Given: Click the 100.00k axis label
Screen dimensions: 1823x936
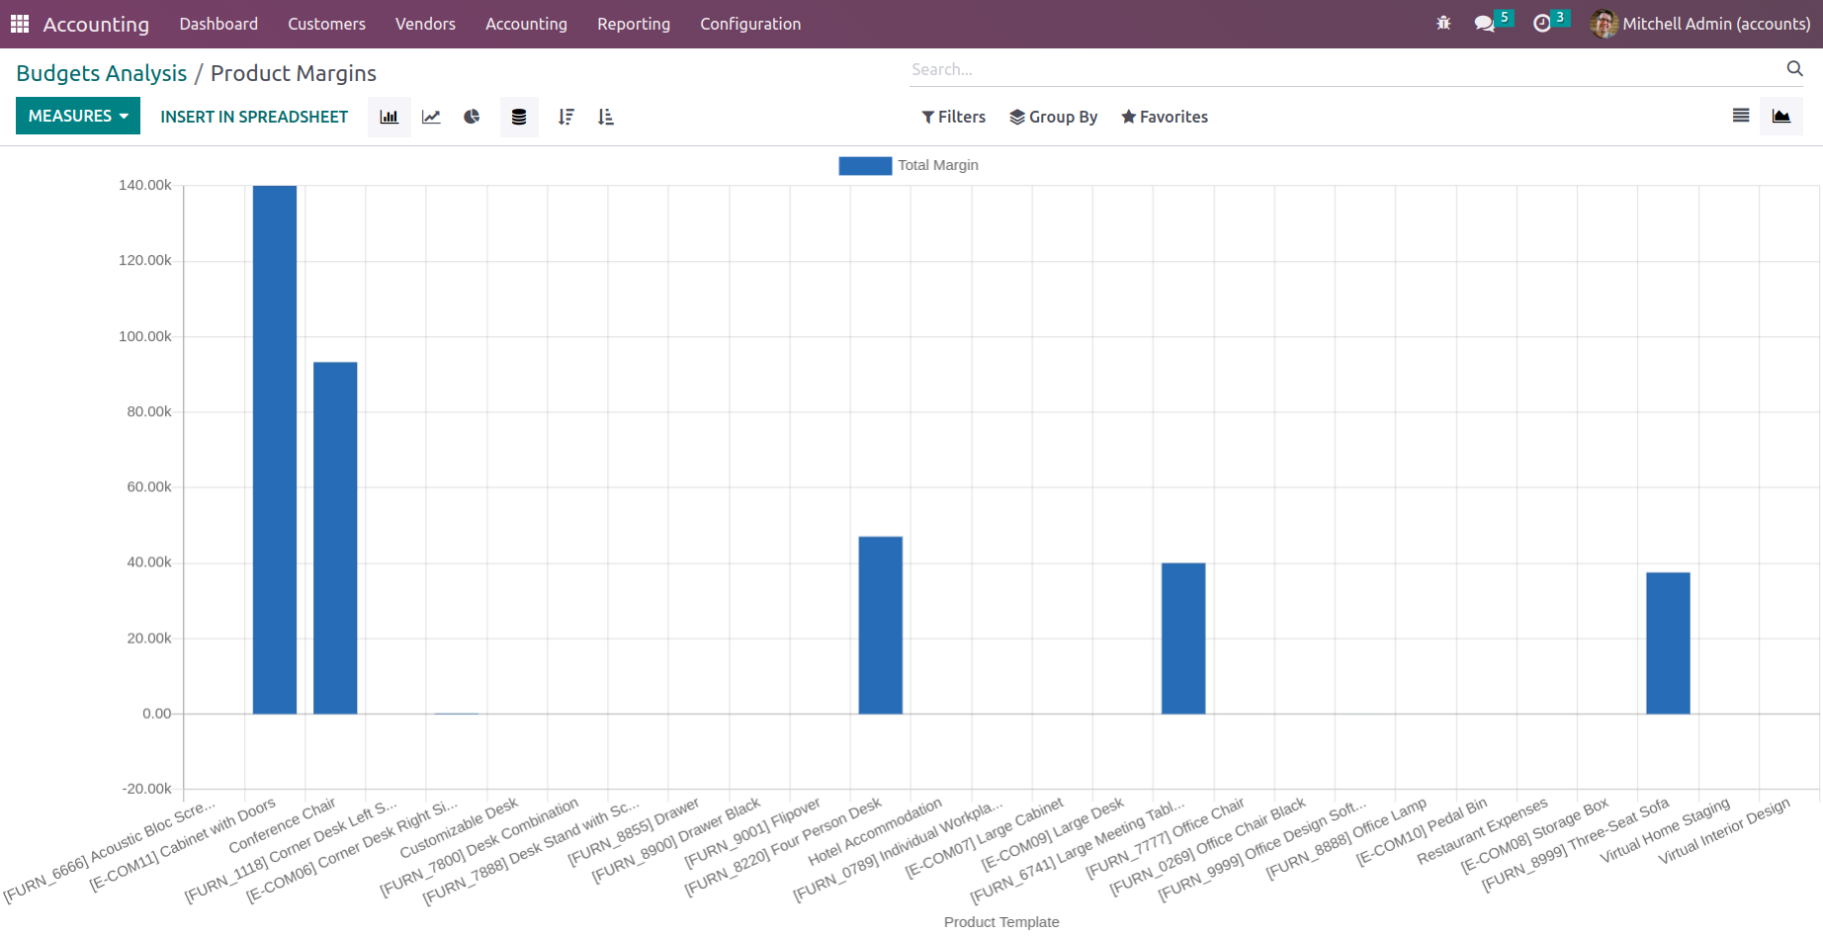Looking at the screenshot, I should coord(145,336).
